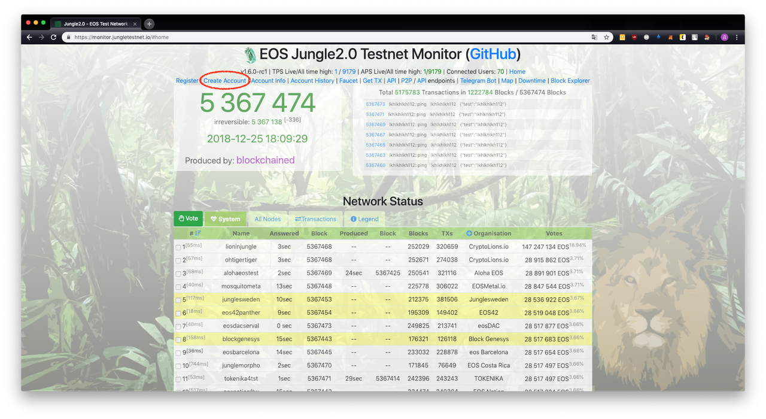Click the sort icon in the # column
766x419 pixels.
click(x=198, y=233)
